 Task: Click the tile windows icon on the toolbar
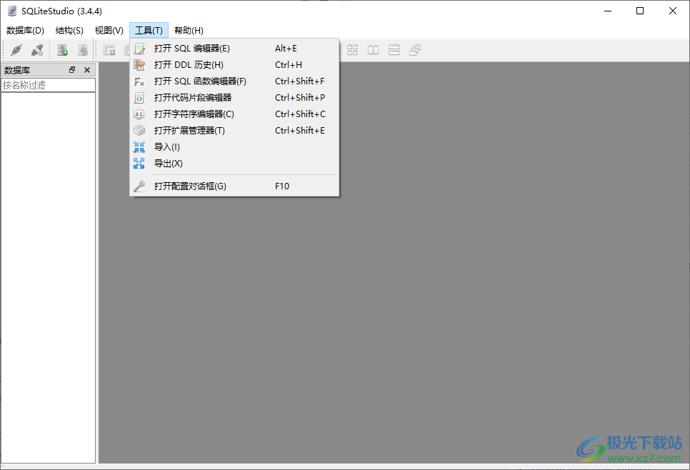click(352, 49)
